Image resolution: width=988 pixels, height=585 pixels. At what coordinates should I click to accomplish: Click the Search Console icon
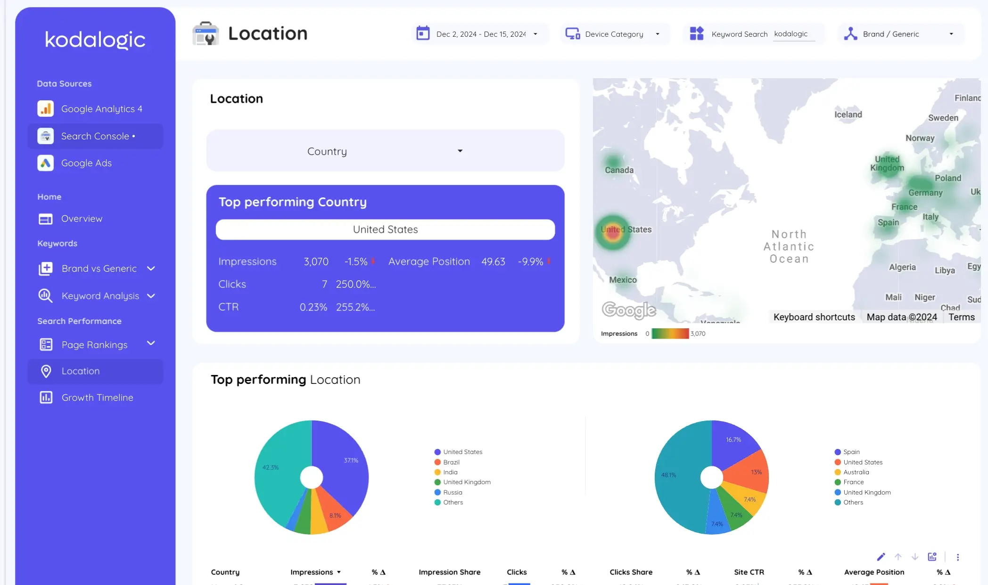click(x=45, y=135)
